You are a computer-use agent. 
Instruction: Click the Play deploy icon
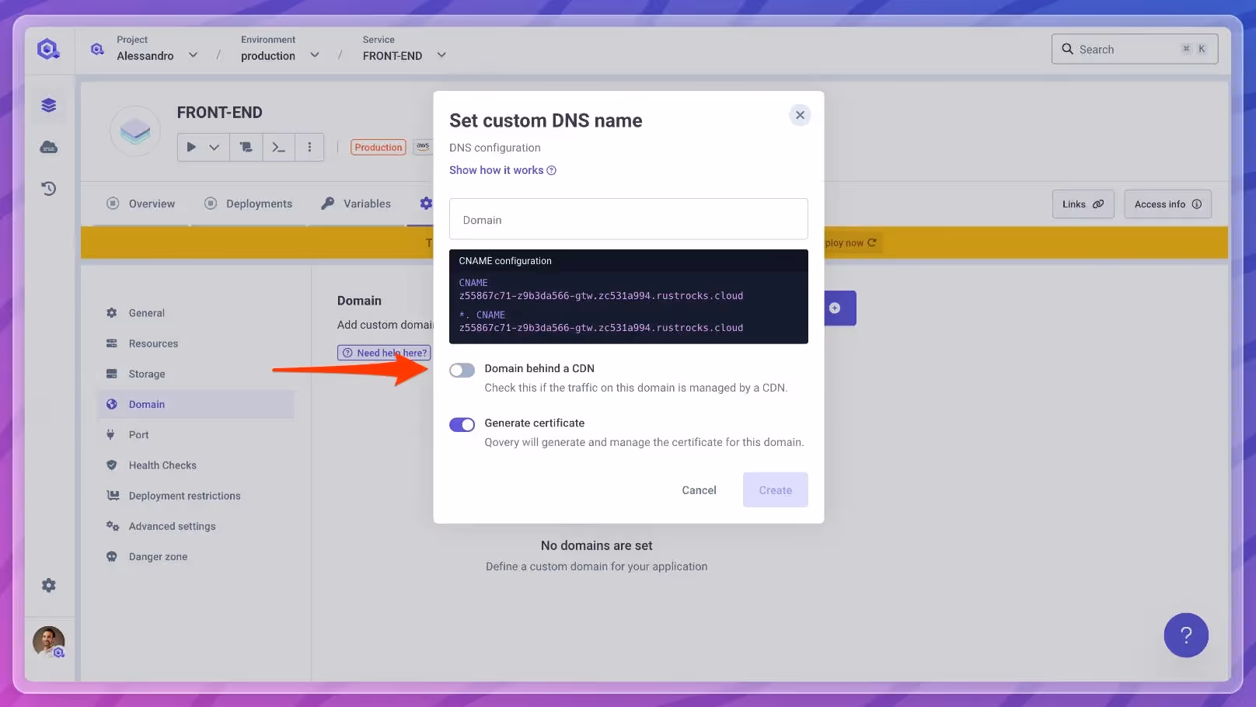click(x=191, y=147)
